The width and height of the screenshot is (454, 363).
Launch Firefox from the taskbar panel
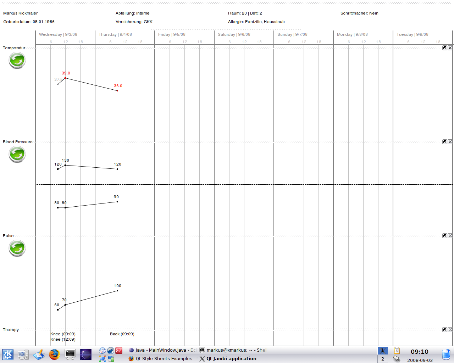(x=54, y=354)
